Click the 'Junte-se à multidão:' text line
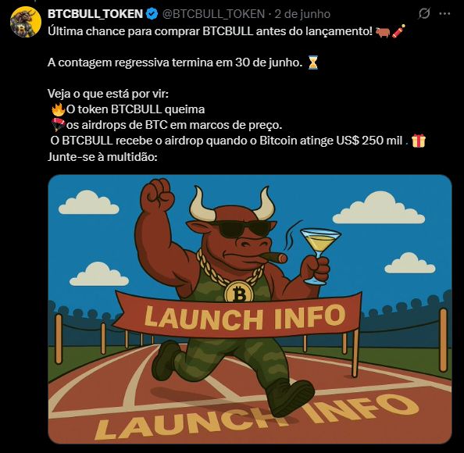This screenshot has height=453, width=464. click(x=102, y=156)
